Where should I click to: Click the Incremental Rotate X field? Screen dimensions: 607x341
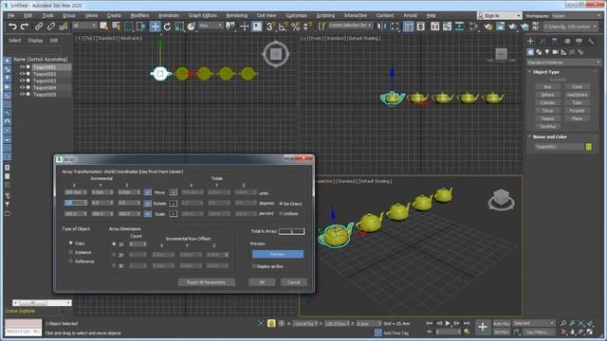point(76,203)
